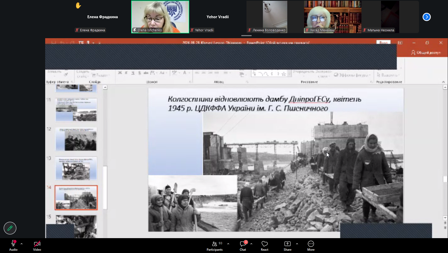Show next page of participant videos

(x=427, y=17)
